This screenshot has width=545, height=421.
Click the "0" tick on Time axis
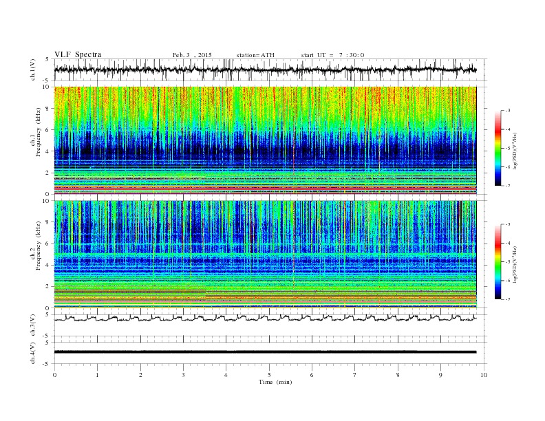[x=54, y=375]
